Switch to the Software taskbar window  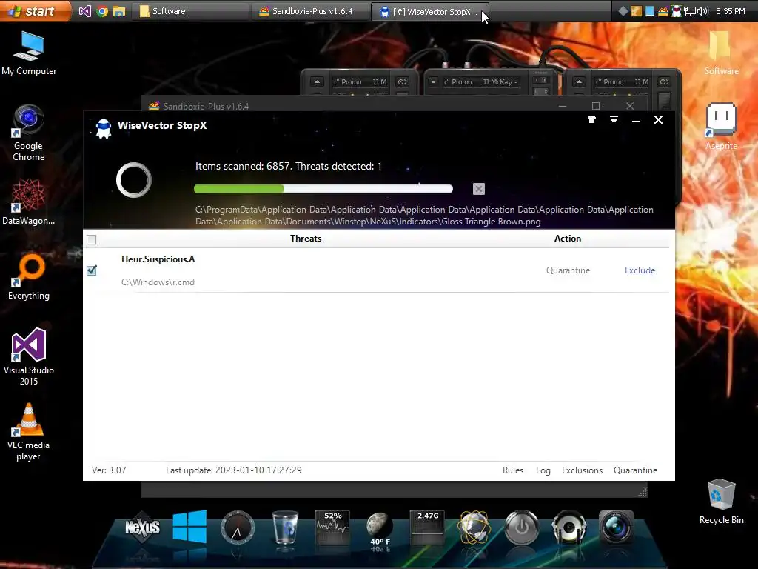click(x=189, y=11)
